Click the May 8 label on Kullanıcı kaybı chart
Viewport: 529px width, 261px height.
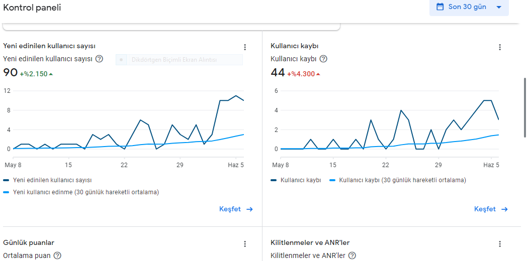point(280,165)
